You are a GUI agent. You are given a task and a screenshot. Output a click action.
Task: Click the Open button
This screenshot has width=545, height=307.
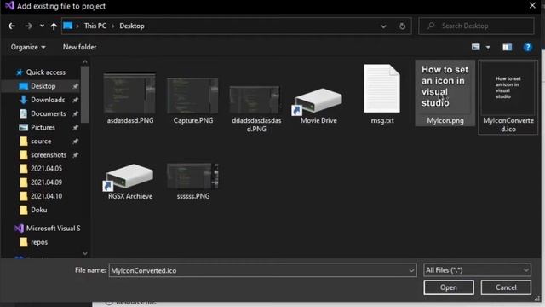click(x=449, y=287)
